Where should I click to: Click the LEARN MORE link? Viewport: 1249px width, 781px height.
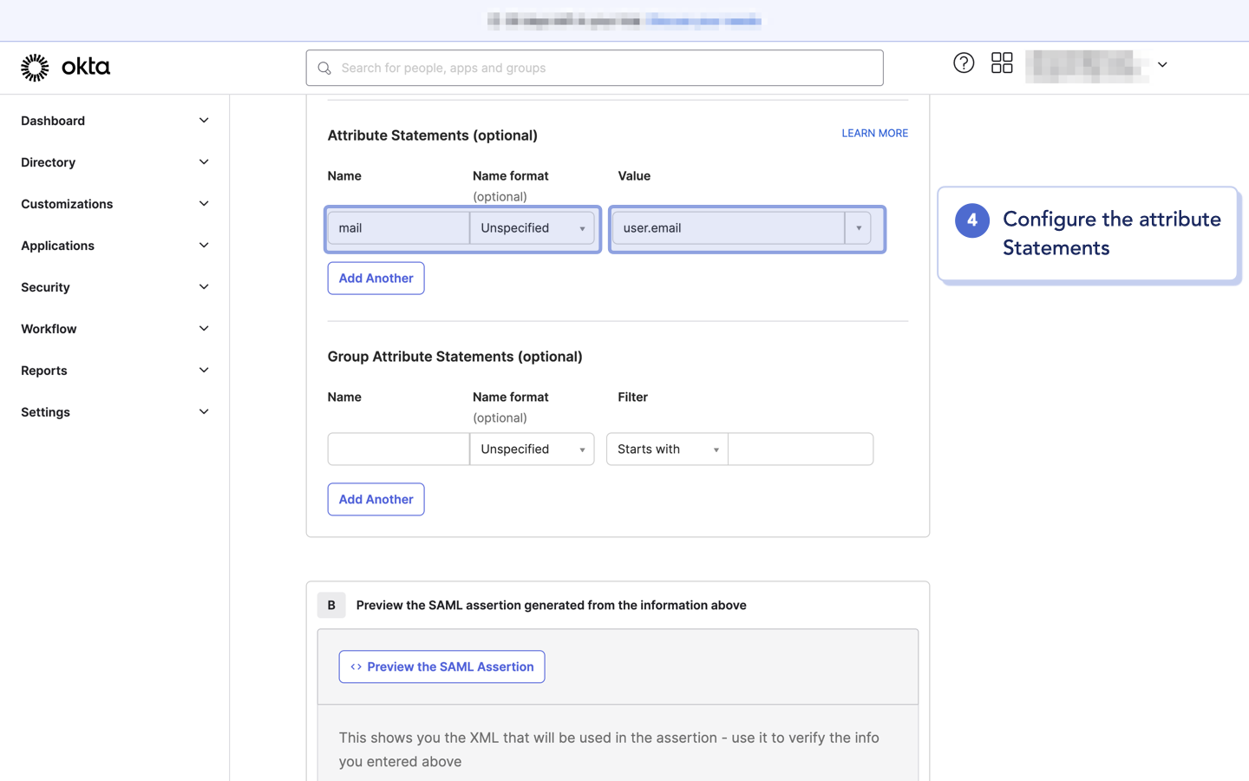coord(874,133)
